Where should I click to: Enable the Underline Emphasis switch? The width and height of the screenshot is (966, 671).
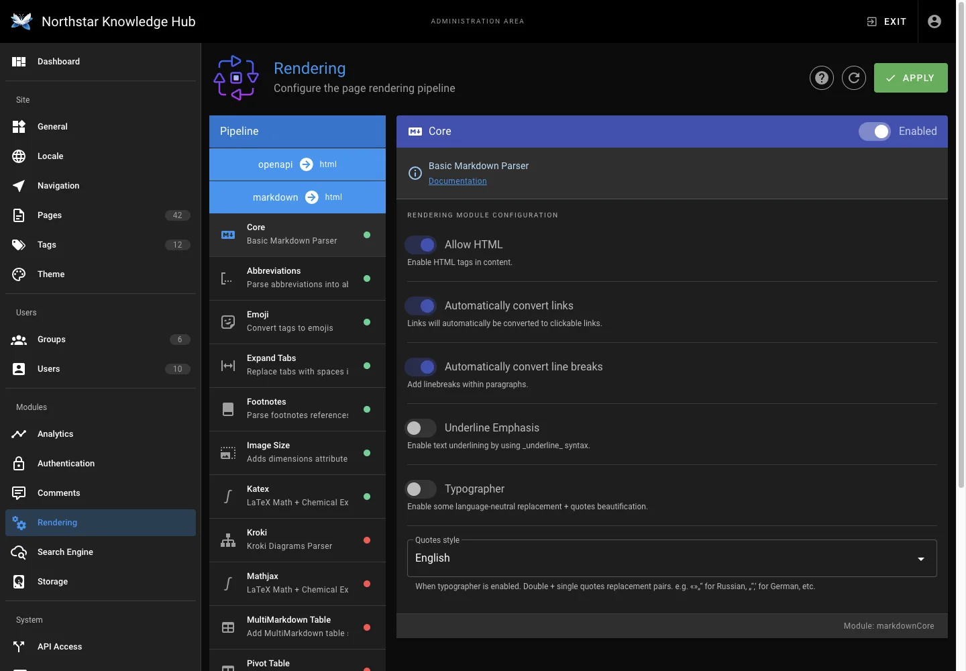(421, 428)
